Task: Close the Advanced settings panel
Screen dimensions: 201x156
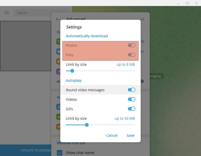Action: pyautogui.click(x=143, y=19)
